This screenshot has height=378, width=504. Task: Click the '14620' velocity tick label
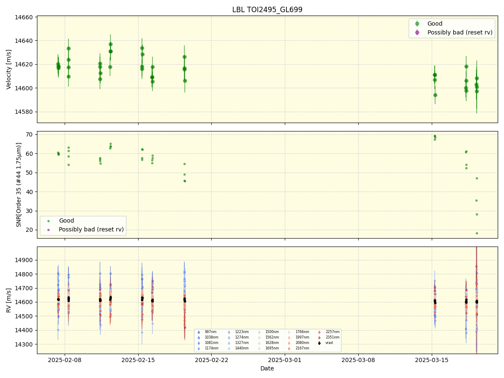tap(25, 65)
